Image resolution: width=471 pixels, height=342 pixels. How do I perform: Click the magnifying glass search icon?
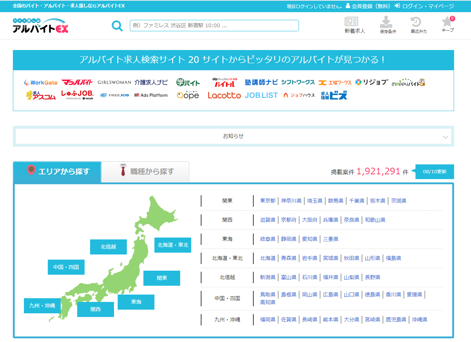[117, 26]
